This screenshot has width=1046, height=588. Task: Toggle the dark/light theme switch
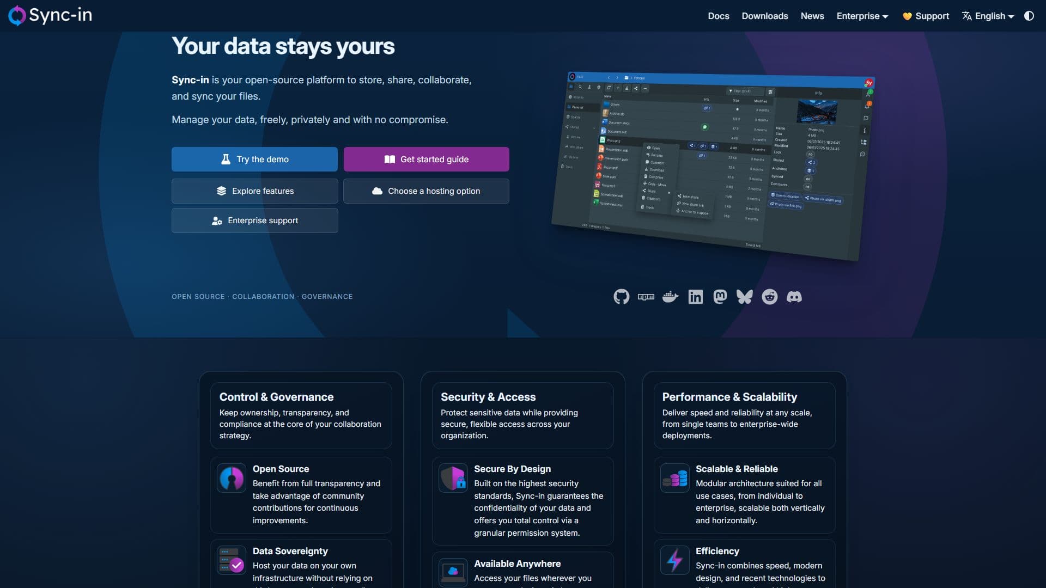(x=1029, y=16)
